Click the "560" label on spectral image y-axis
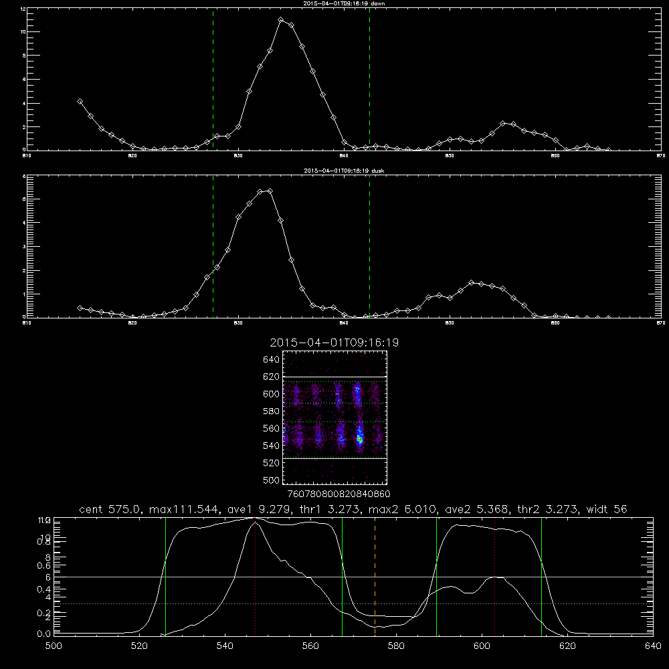Screen dimensions: 669x669 tap(272, 428)
